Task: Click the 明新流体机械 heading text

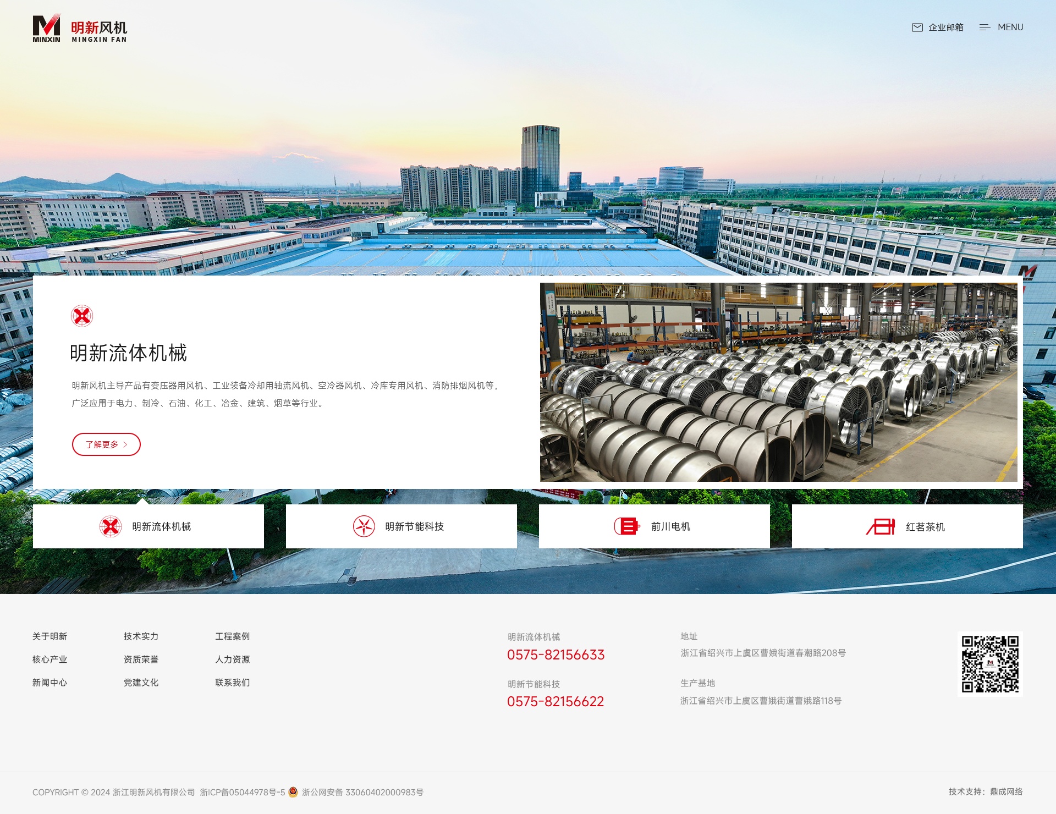Action: (128, 353)
